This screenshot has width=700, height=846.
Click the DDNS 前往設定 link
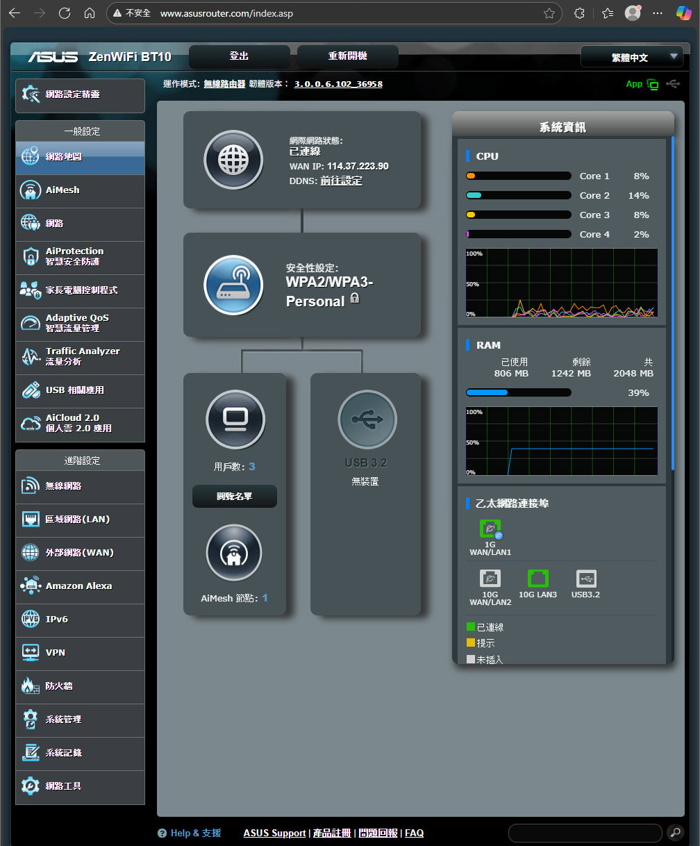point(341,181)
